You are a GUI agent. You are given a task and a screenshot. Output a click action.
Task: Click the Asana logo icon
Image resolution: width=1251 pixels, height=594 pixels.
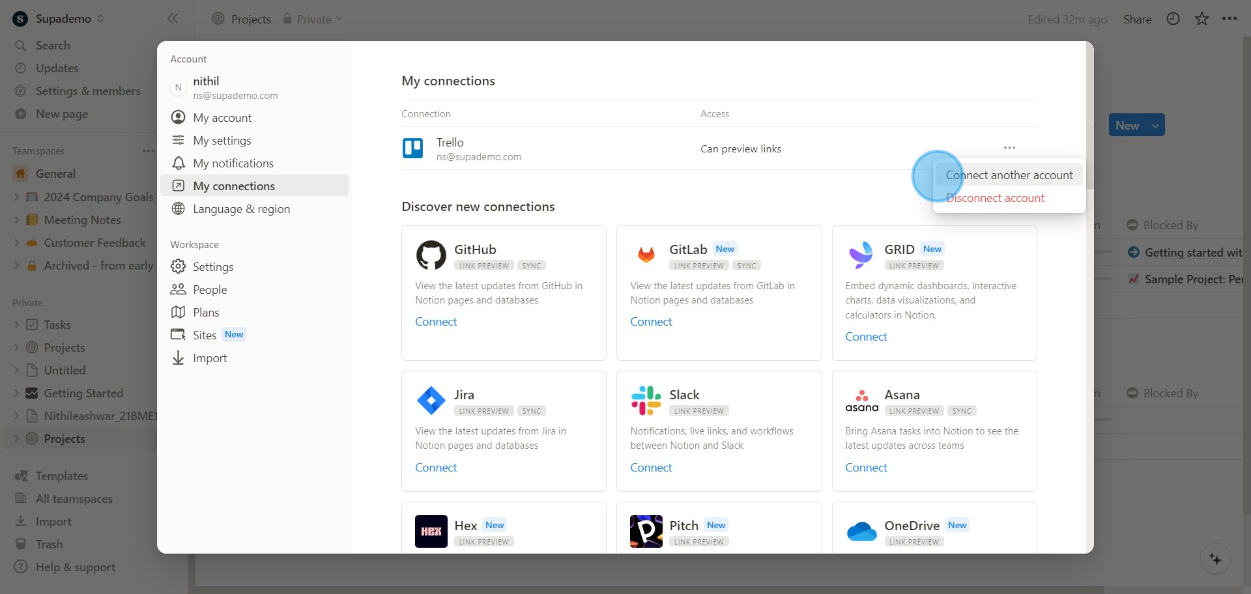861,401
